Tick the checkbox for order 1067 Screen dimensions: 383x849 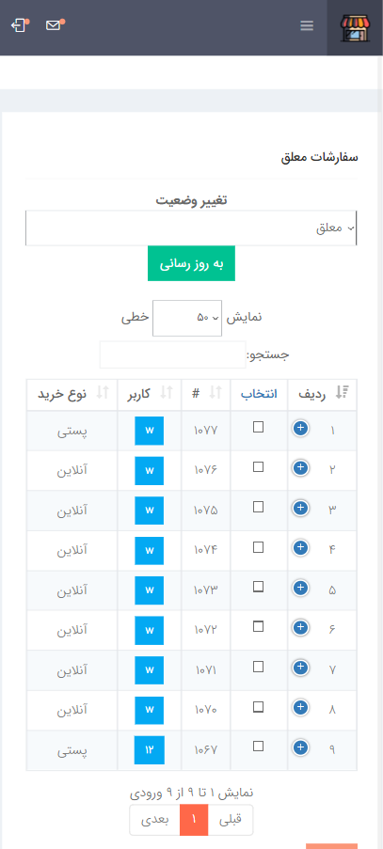259,747
